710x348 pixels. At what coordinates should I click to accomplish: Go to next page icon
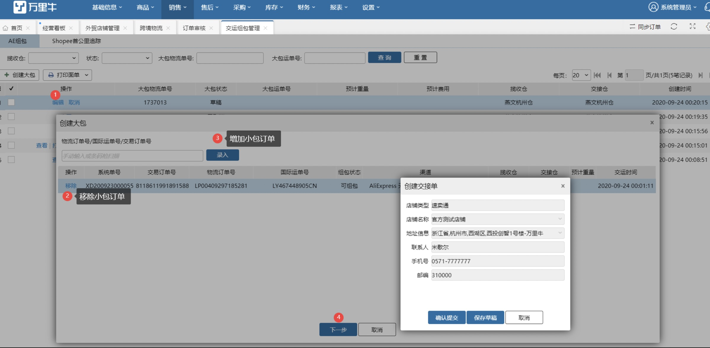tap(701, 75)
